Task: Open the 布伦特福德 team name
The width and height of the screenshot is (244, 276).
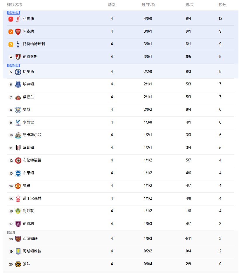Action: 32,160
